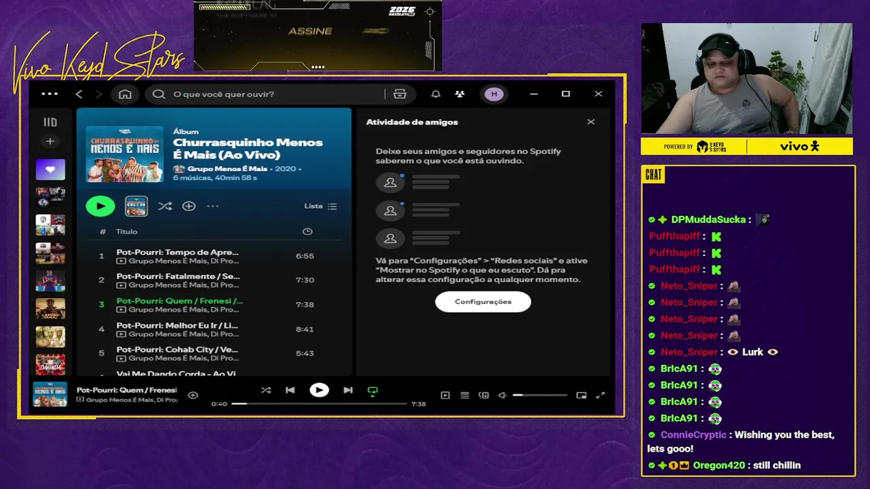
Task: Add current song to Liked Songs
Action: (193, 395)
